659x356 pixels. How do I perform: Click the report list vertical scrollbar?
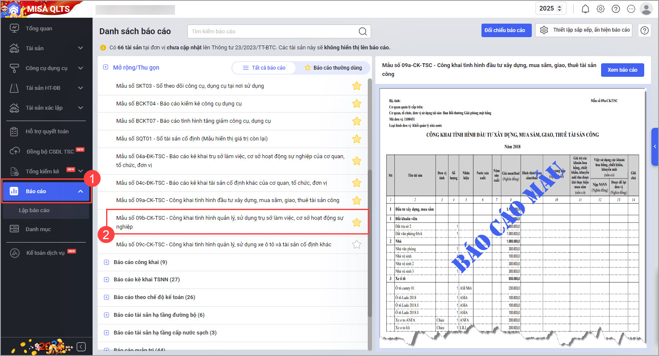tap(370, 198)
